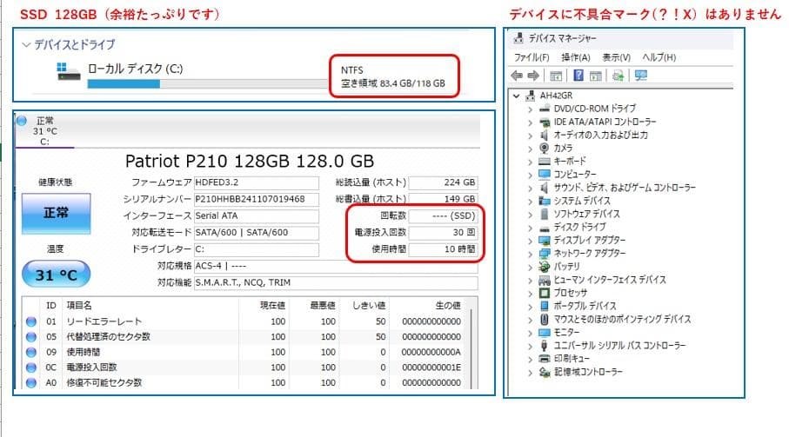Click the Windows local disk C drive icon
The width and height of the screenshot is (789, 437).
(x=69, y=71)
